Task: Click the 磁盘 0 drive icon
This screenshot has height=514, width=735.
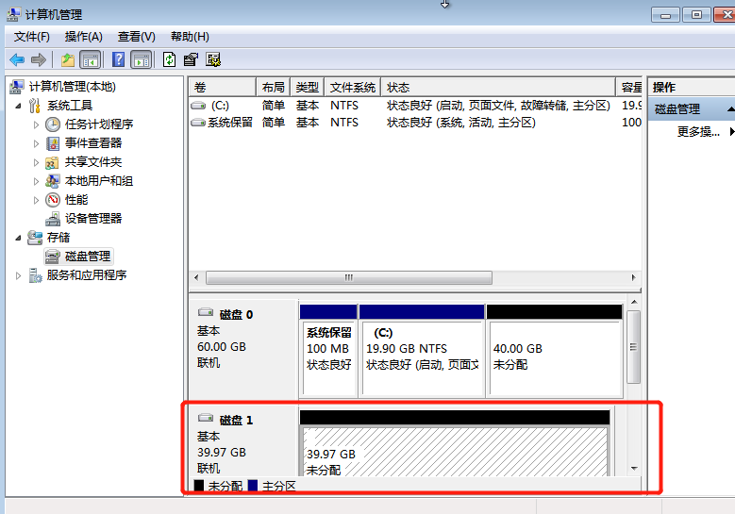Action: tap(206, 312)
